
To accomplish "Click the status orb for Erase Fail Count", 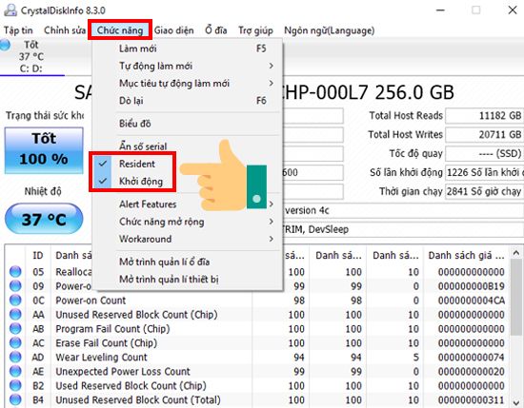I will [15, 342].
